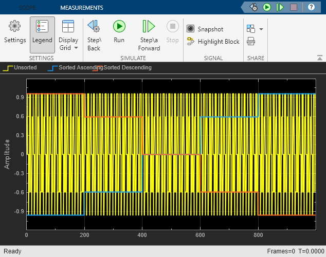Click the quick access Run button

[267, 7]
